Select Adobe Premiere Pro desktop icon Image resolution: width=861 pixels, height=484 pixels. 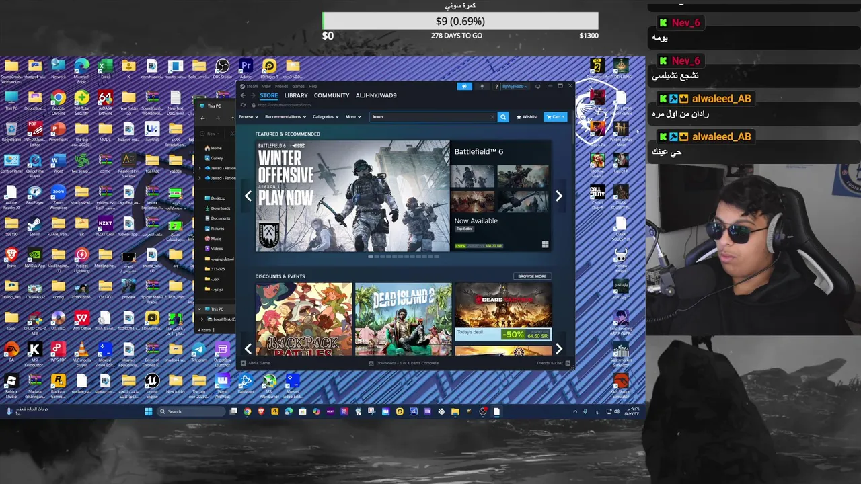(246, 69)
